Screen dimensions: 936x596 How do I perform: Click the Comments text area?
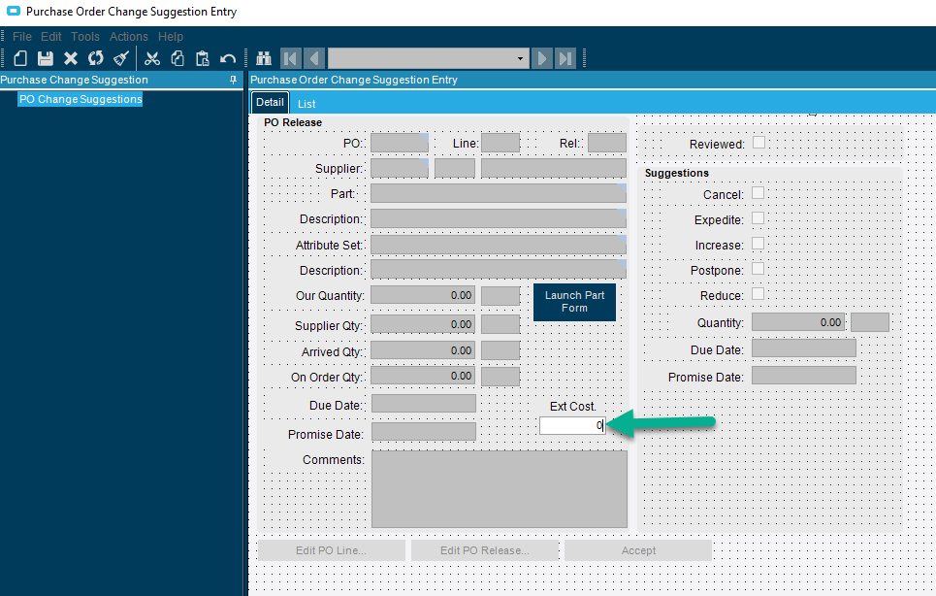click(500, 489)
